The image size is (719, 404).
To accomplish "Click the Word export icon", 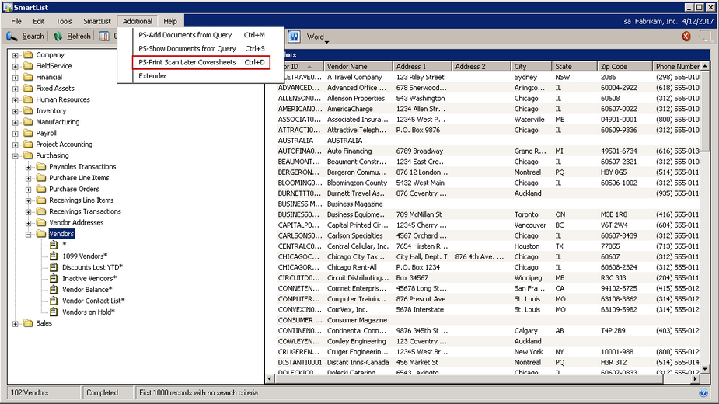I will click(294, 37).
